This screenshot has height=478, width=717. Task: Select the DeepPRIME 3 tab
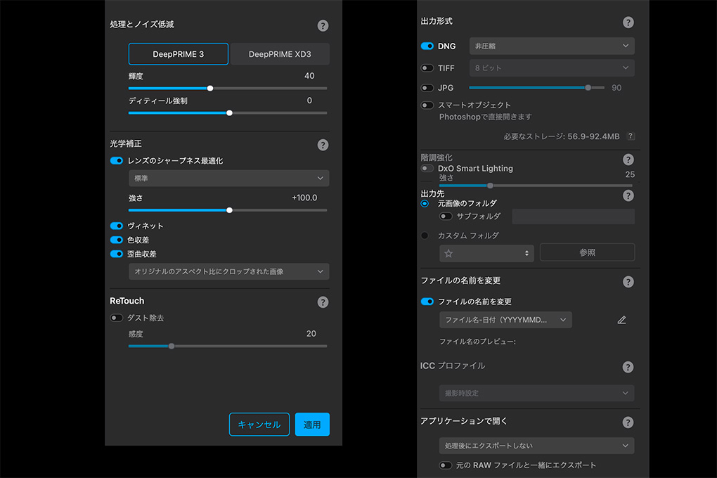click(179, 54)
